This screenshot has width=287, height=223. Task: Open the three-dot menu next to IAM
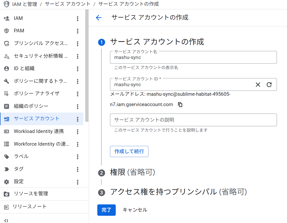(x=78, y=18)
